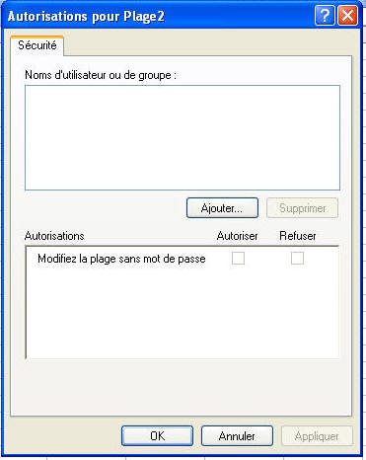Close the Autorisations pour Plage2 dialog
Viewport: 366px width, 460px height.
[x=347, y=16]
